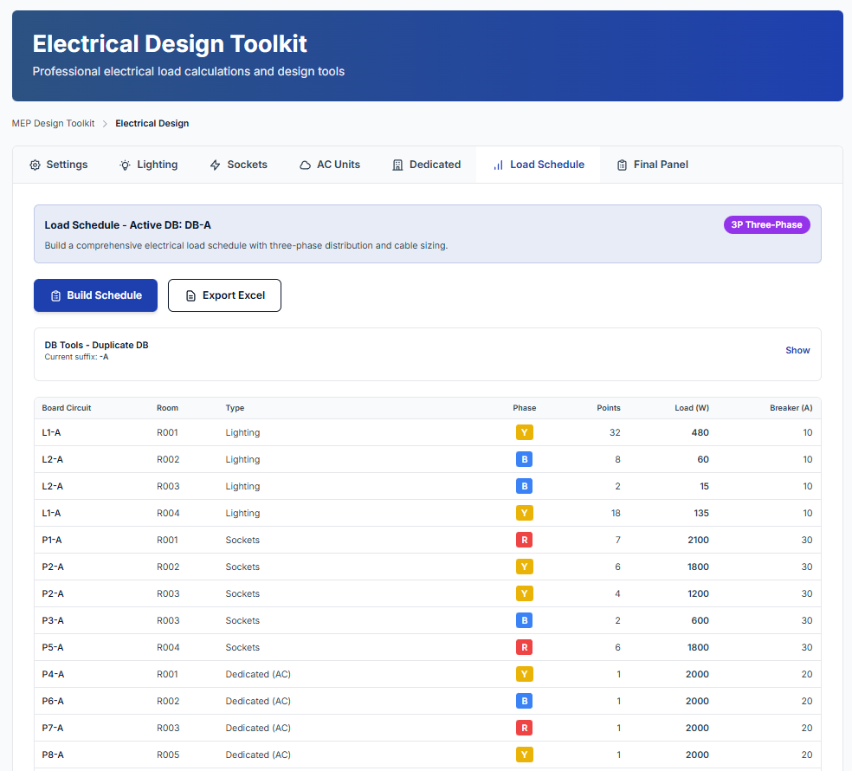The height and width of the screenshot is (771, 852).
Task: Select the gear icon on the Settings tab
Action: pos(35,165)
